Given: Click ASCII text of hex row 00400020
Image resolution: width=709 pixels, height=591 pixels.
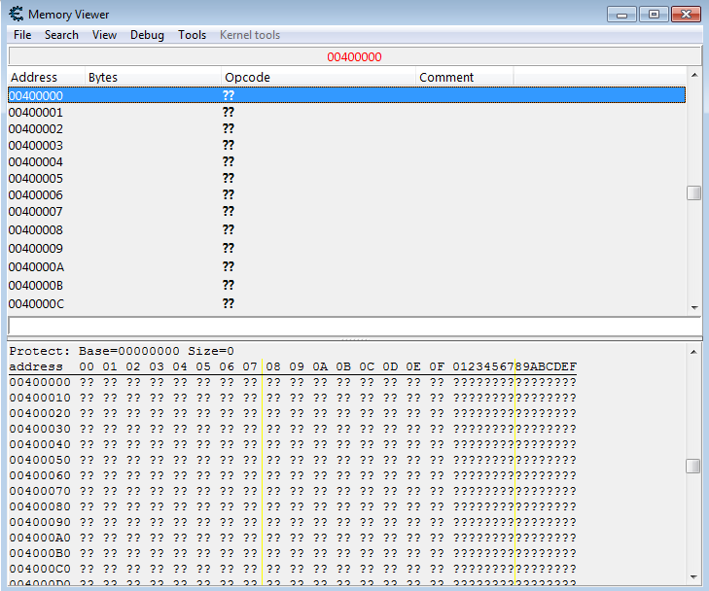Looking at the screenshot, I should click(x=514, y=413).
